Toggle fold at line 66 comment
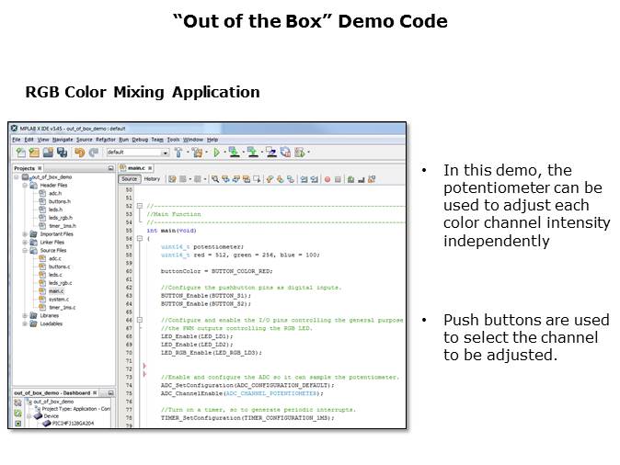620x465 pixels. (x=140, y=320)
